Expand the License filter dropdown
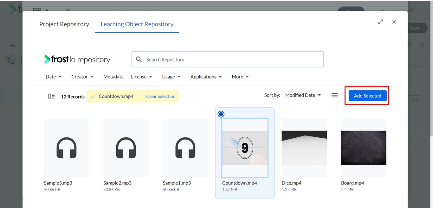This screenshot has width=433, height=208. point(142,77)
